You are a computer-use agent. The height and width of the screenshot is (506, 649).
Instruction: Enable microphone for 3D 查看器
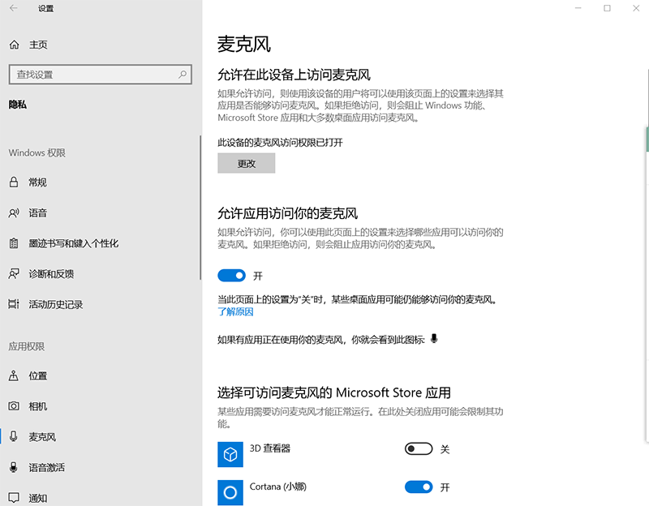(419, 449)
